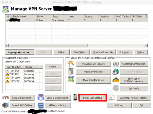Click the globe laptop icon beside Clustering Status
The height and width of the screenshot is (114, 153).
[116, 72]
